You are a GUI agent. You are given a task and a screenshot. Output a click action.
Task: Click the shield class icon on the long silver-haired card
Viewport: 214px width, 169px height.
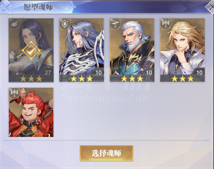pyautogui.click(x=65, y=24)
